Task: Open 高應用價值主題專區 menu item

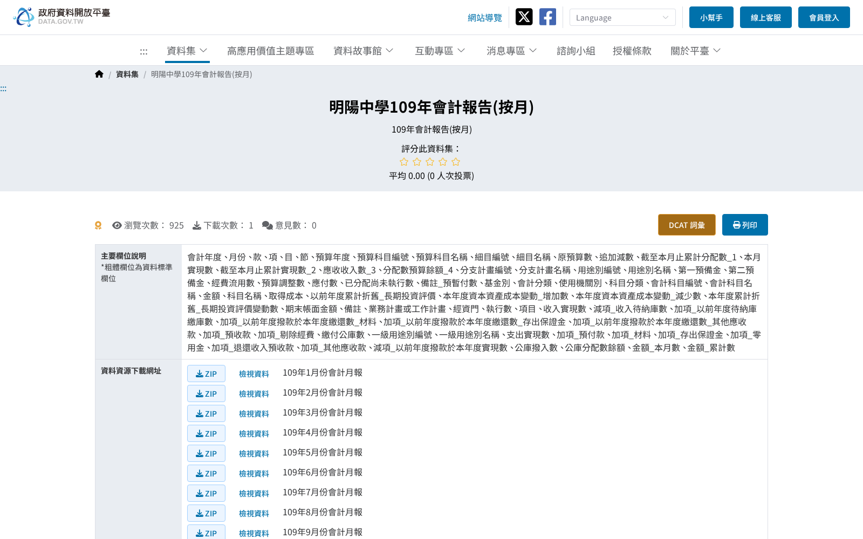Action: click(x=270, y=51)
